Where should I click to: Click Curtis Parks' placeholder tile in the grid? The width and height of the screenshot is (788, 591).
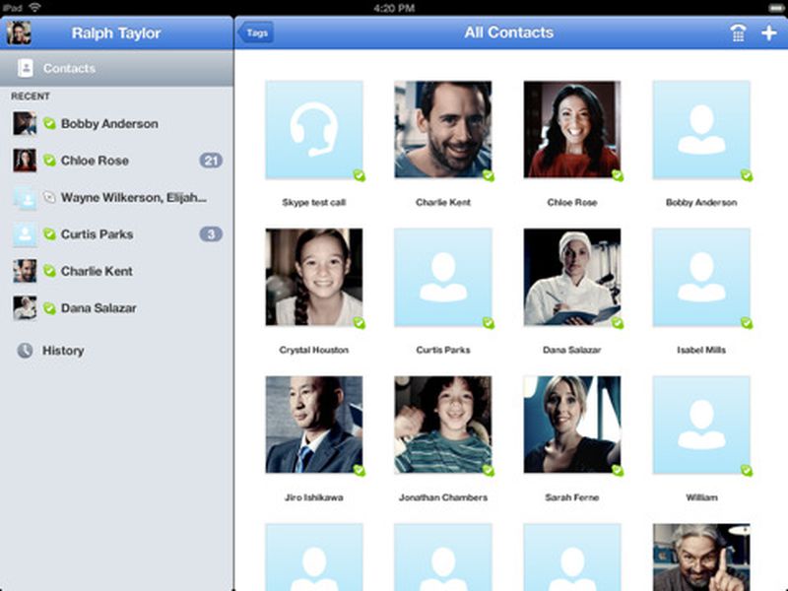pyautogui.click(x=442, y=277)
